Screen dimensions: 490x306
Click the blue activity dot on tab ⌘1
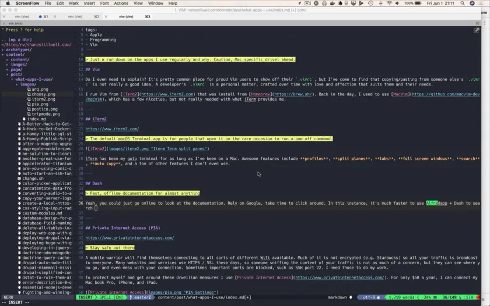(x=40, y=16)
